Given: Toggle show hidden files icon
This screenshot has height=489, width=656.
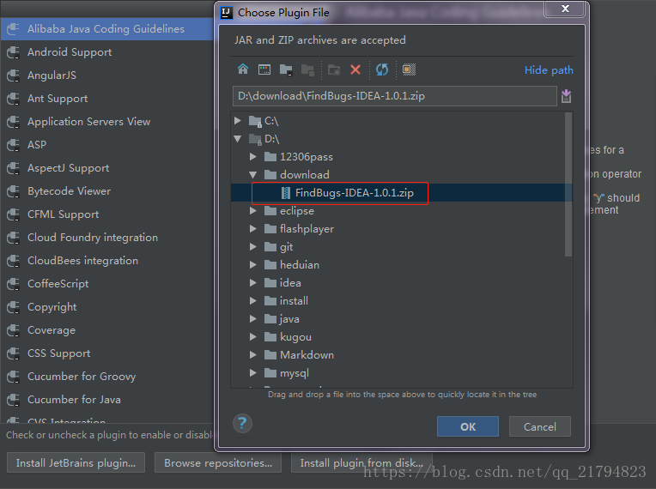Looking at the screenshot, I should tap(409, 69).
